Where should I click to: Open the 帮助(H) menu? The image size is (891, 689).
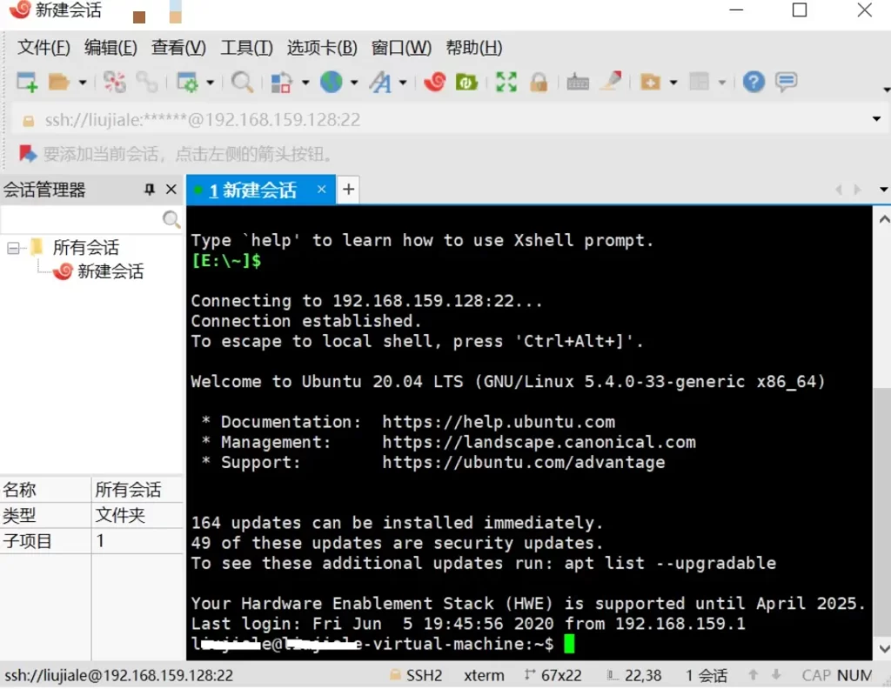tap(474, 48)
